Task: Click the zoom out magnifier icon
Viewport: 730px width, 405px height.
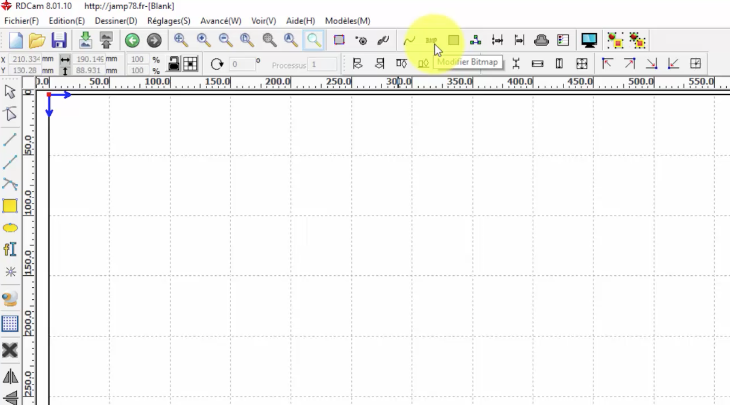Action: 225,40
